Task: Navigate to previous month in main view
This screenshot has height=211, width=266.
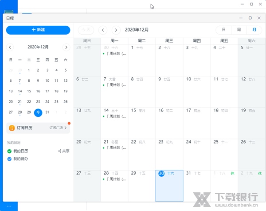Action: (x=103, y=30)
